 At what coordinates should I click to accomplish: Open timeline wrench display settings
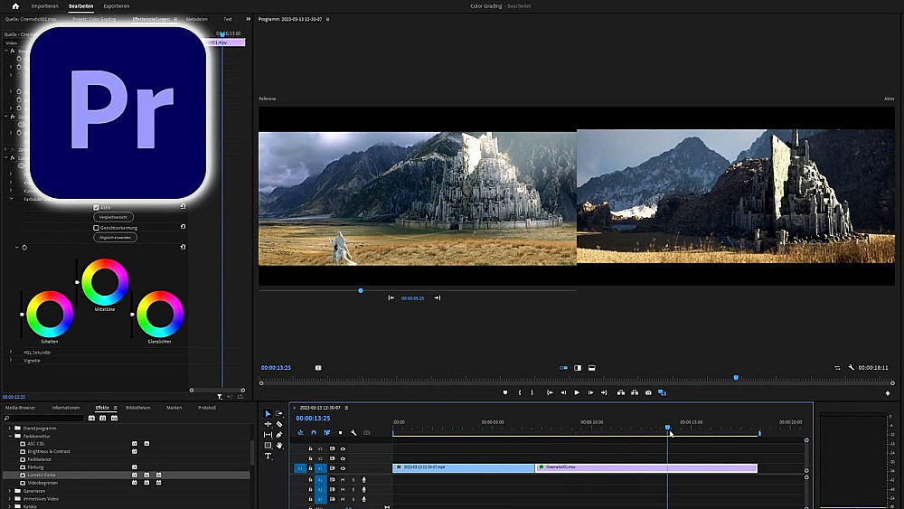click(x=353, y=432)
